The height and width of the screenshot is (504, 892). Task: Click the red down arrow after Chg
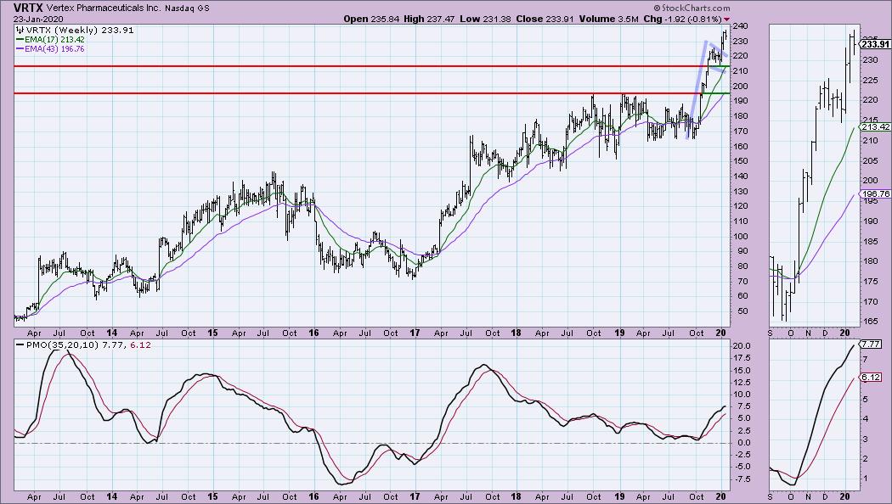[x=726, y=20]
